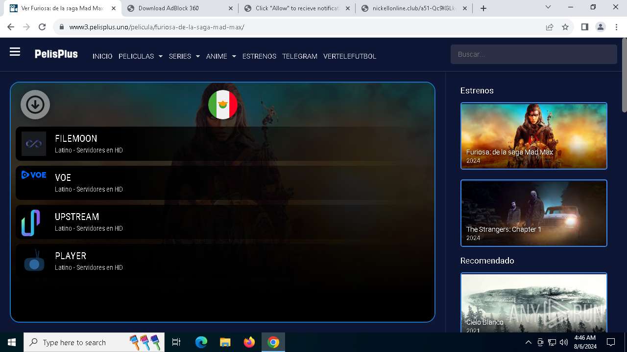
Task: Close the Ver Furiosa tab
Action: tap(114, 8)
